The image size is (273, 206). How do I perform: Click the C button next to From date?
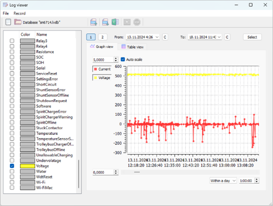(x=165, y=37)
